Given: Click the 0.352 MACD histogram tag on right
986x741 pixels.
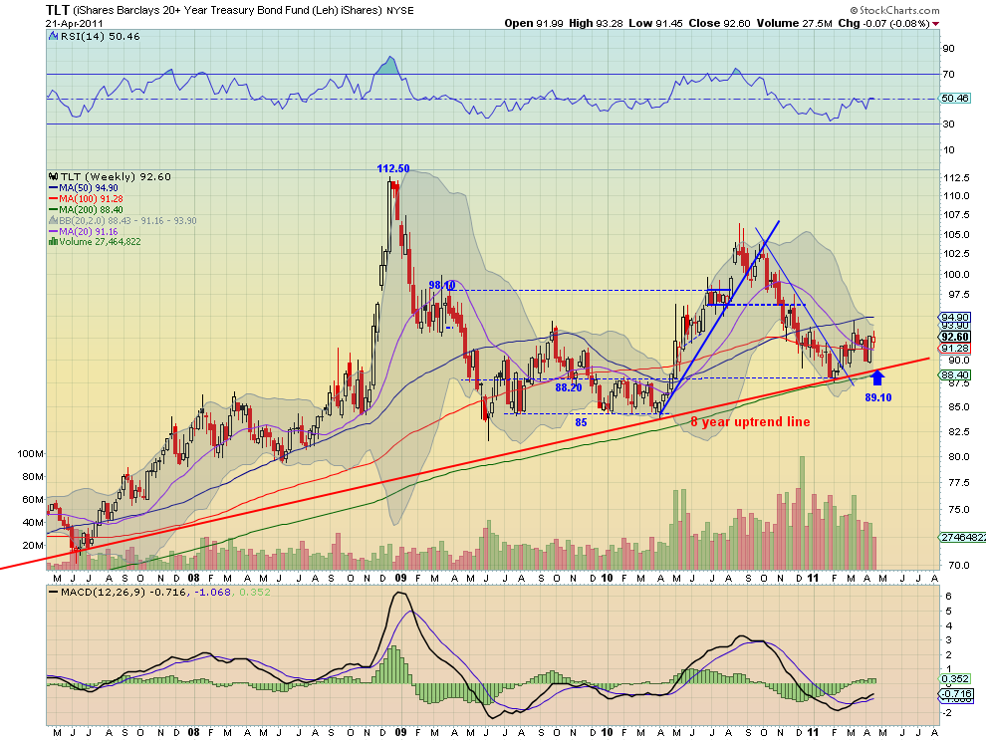Looking at the screenshot, I should 955,678.
